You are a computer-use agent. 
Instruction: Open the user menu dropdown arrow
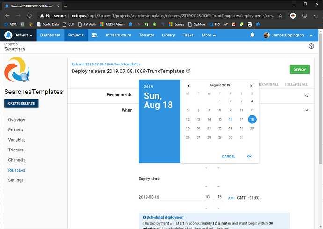[x=311, y=36]
